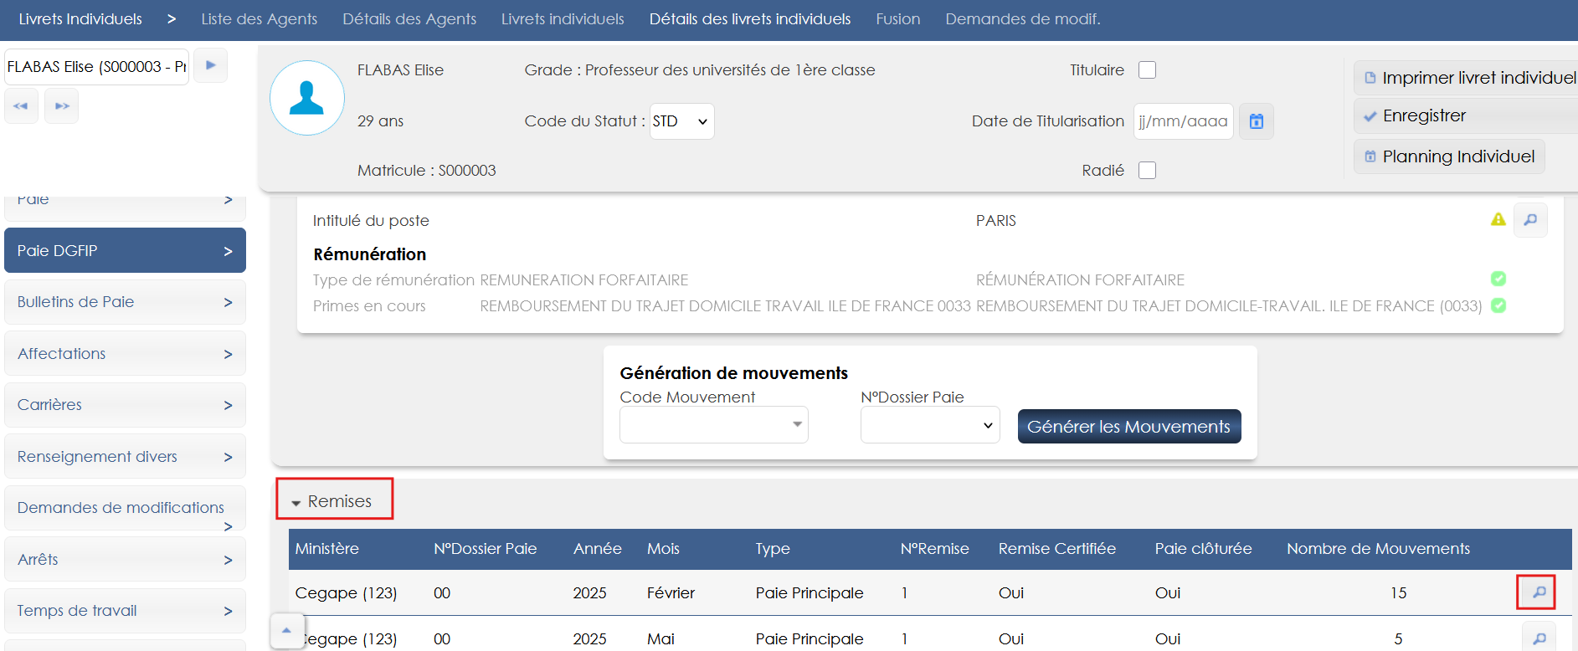Open the Code du Statut dropdown
This screenshot has height=651, width=1578.
[x=681, y=121]
